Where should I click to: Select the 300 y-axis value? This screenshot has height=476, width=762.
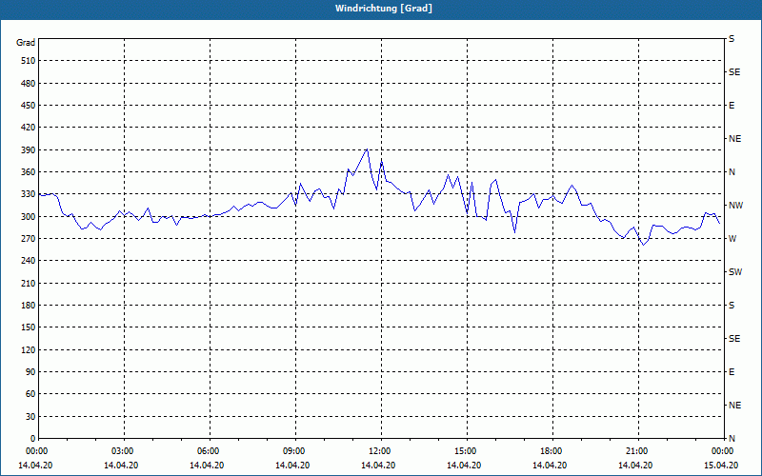pyautogui.click(x=29, y=217)
